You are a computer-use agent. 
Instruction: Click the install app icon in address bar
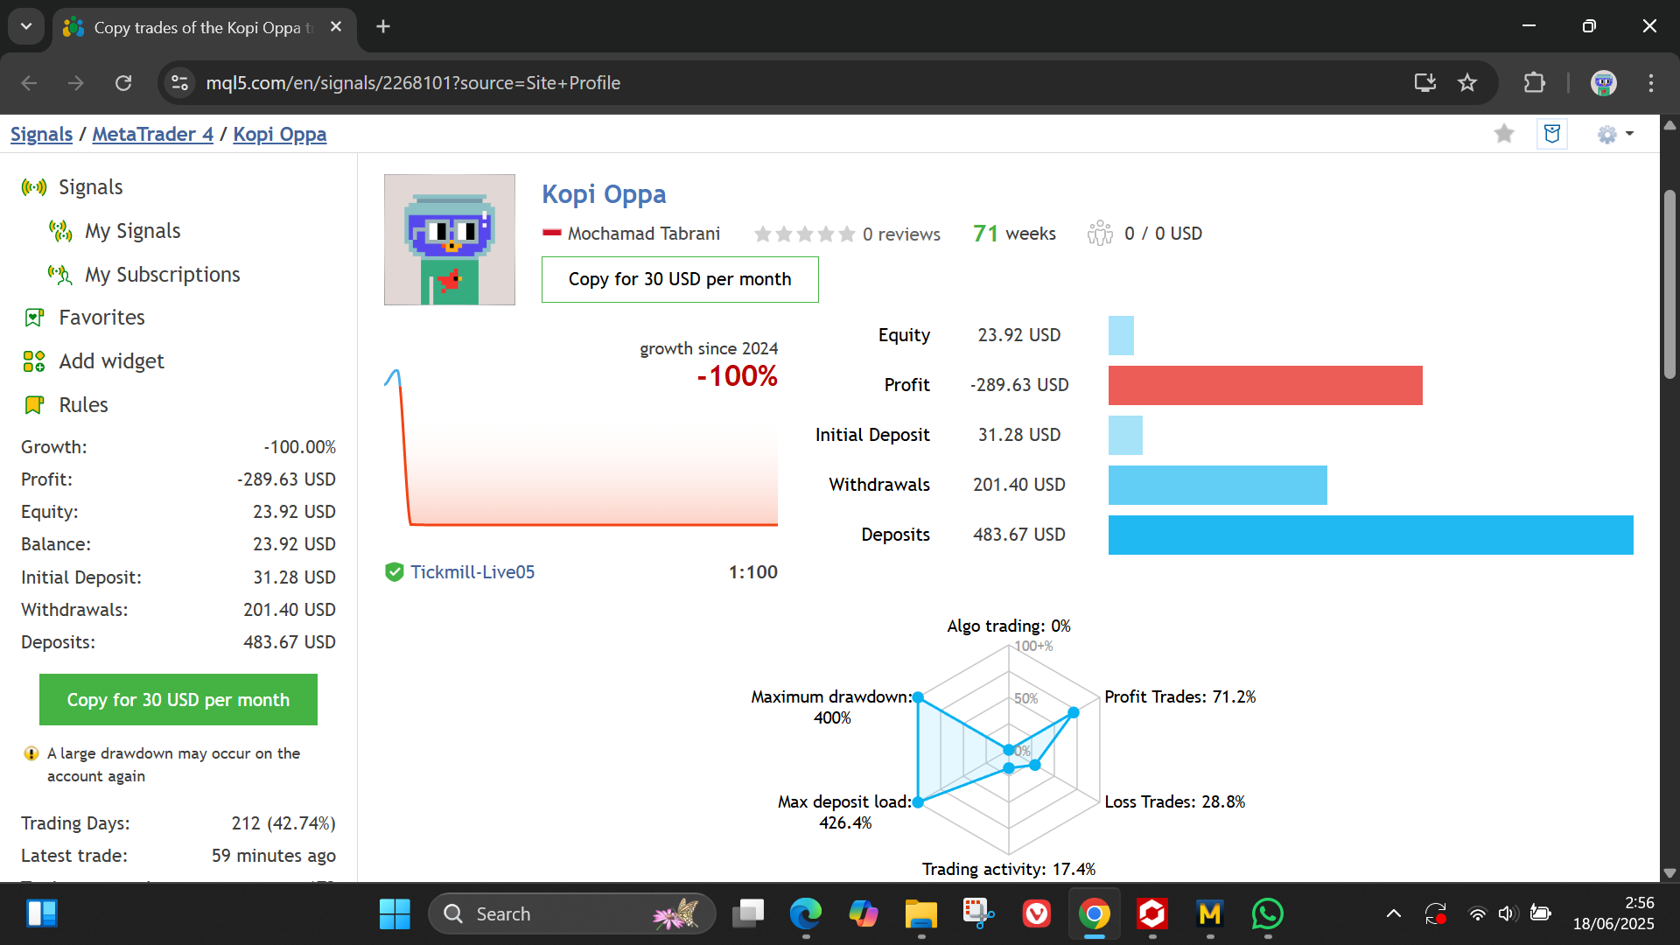(1425, 83)
